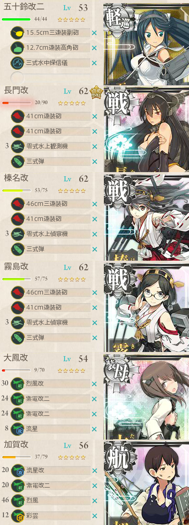The width and height of the screenshot is (189, 525).
Task: Remove 大鳳改's 流星 with the X
Action: pos(94,429)
